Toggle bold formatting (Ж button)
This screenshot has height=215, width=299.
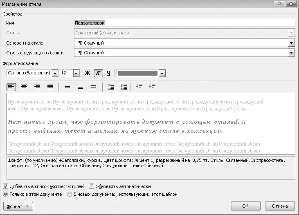(x=87, y=73)
